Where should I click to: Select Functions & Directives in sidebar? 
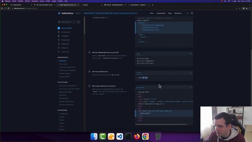coord(67,105)
